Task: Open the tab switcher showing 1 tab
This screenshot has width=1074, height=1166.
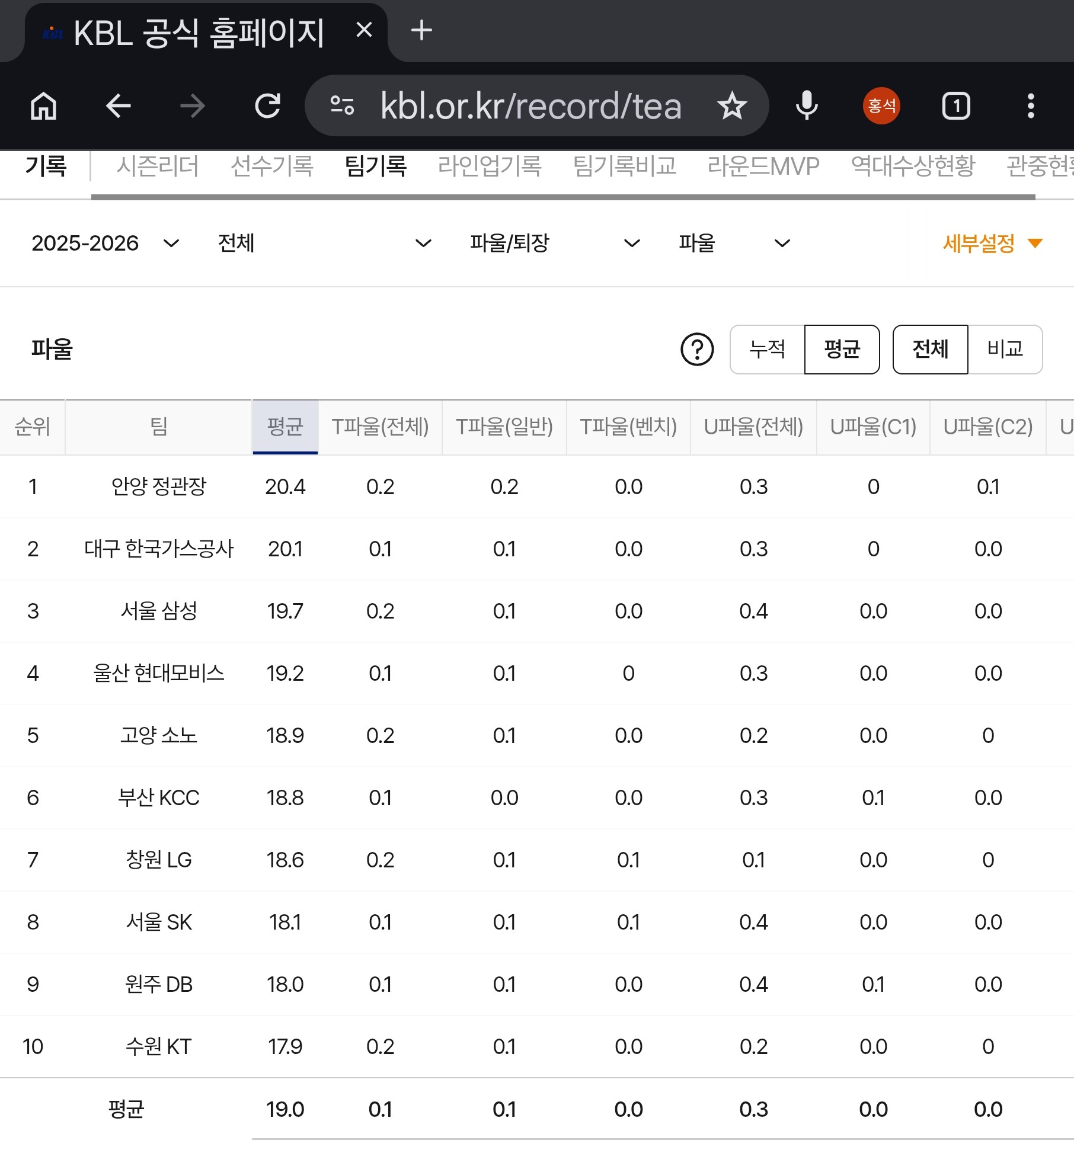Action: [956, 107]
